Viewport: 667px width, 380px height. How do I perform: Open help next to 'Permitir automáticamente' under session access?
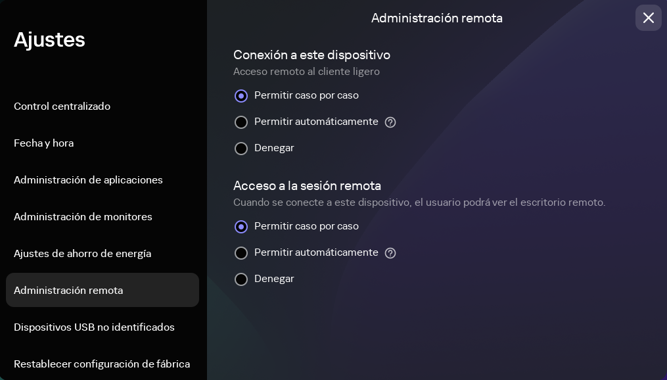[390, 253]
